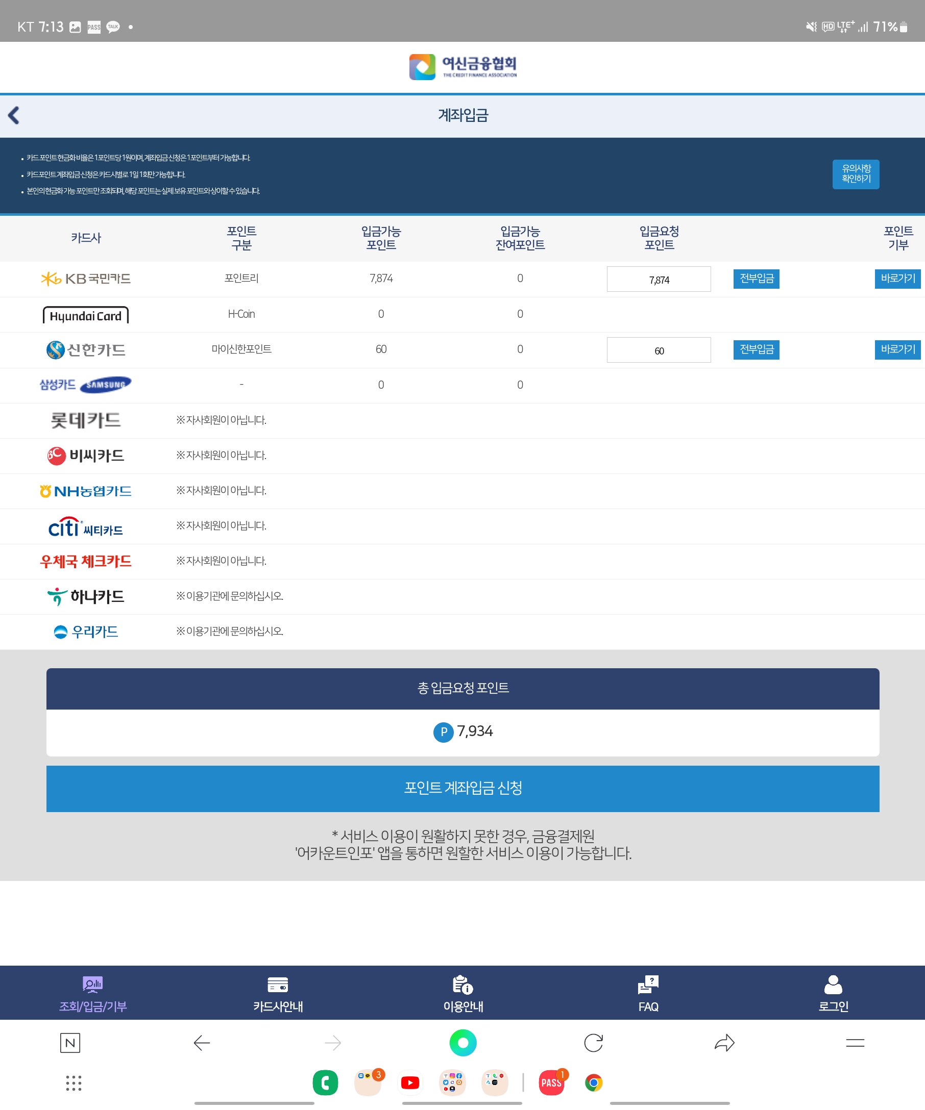
Task: Open 조회/입금/기부 tab
Action: click(92, 994)
